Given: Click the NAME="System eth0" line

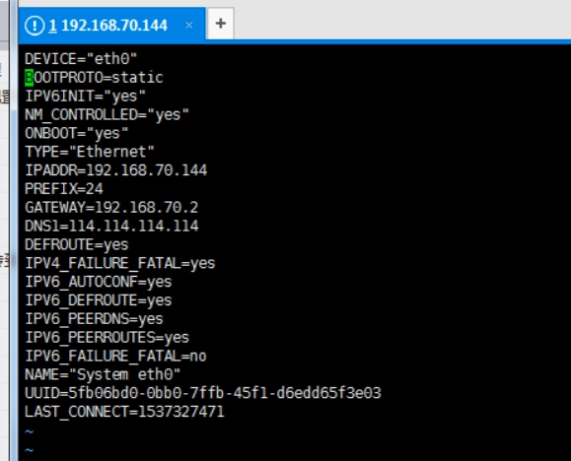Looking at the screenshot, I should [103, 374].
